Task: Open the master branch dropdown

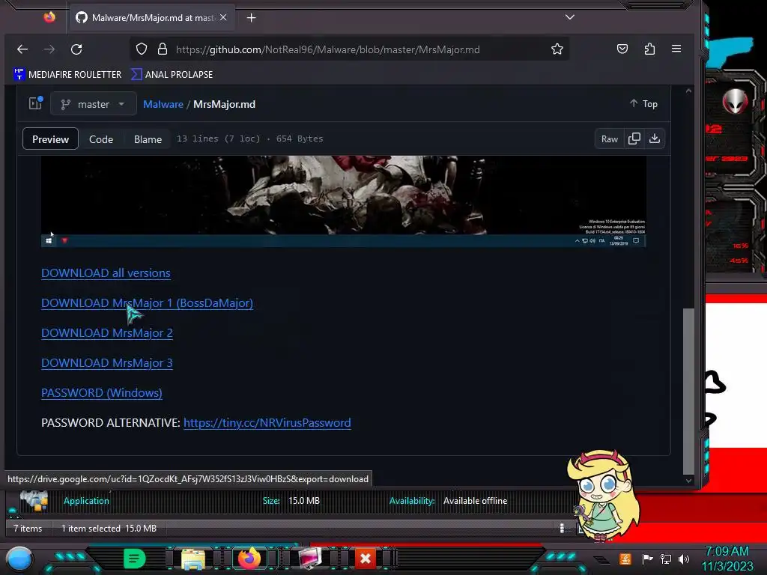Action: pos(94,104)
